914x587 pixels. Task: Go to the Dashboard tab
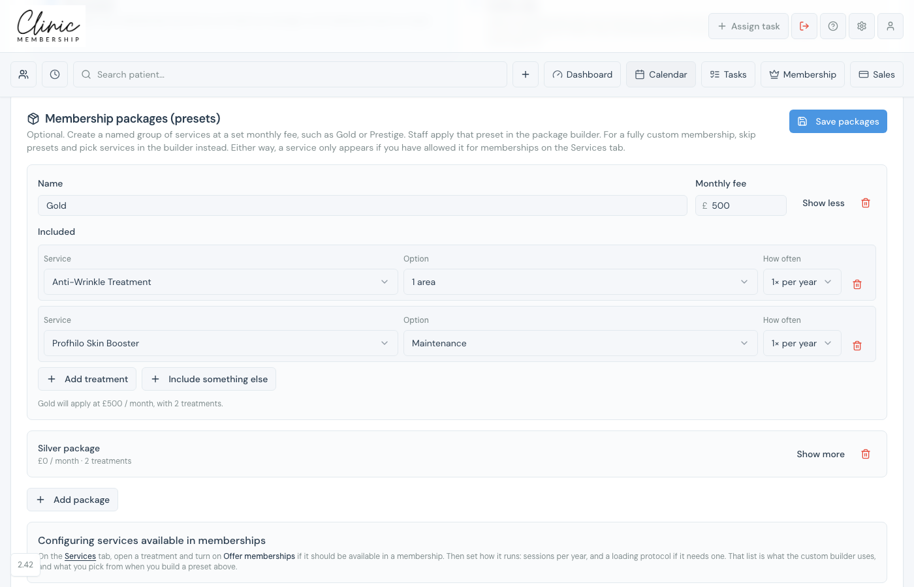(x=582, y=74)
